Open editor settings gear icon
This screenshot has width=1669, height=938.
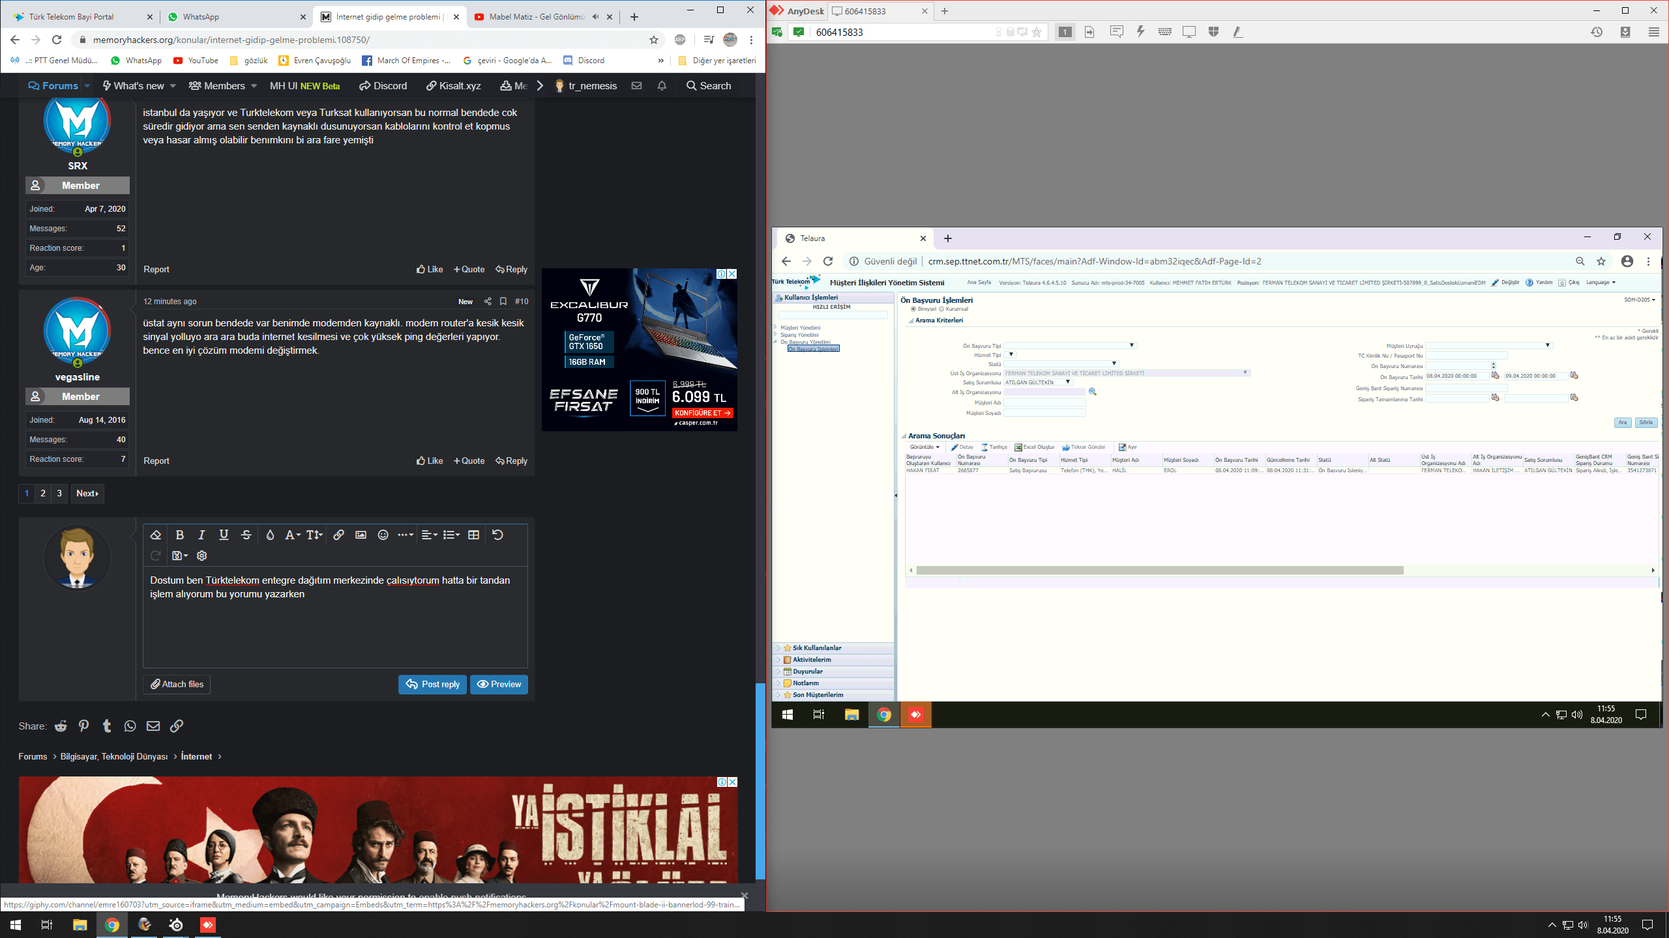(201, 556)
